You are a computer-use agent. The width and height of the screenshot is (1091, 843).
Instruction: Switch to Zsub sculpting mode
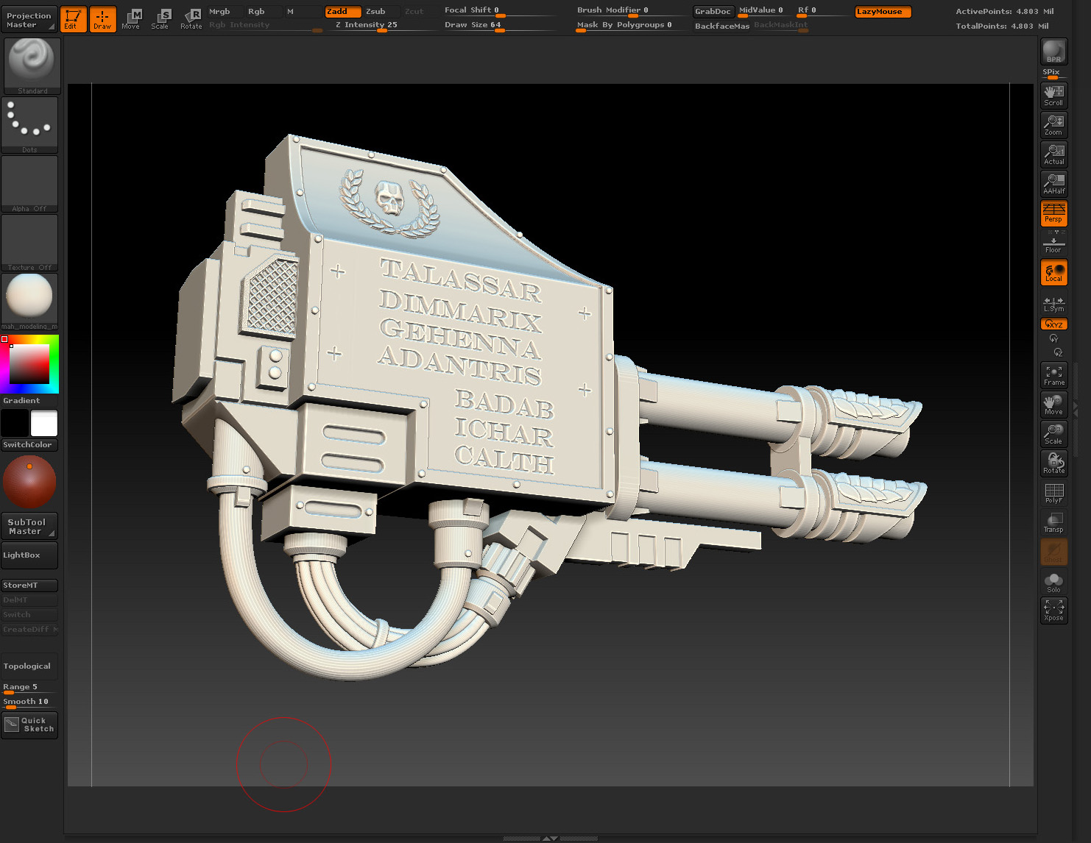coord(382,12)
